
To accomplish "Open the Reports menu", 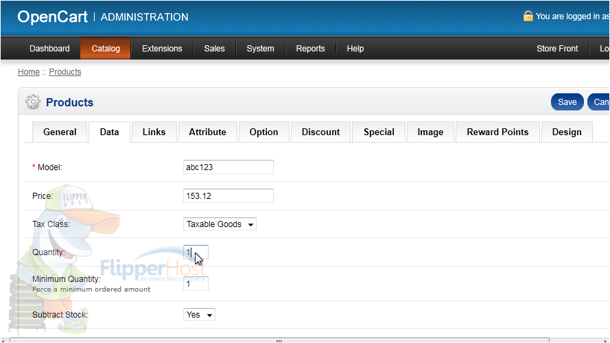I will click(310, 49).
